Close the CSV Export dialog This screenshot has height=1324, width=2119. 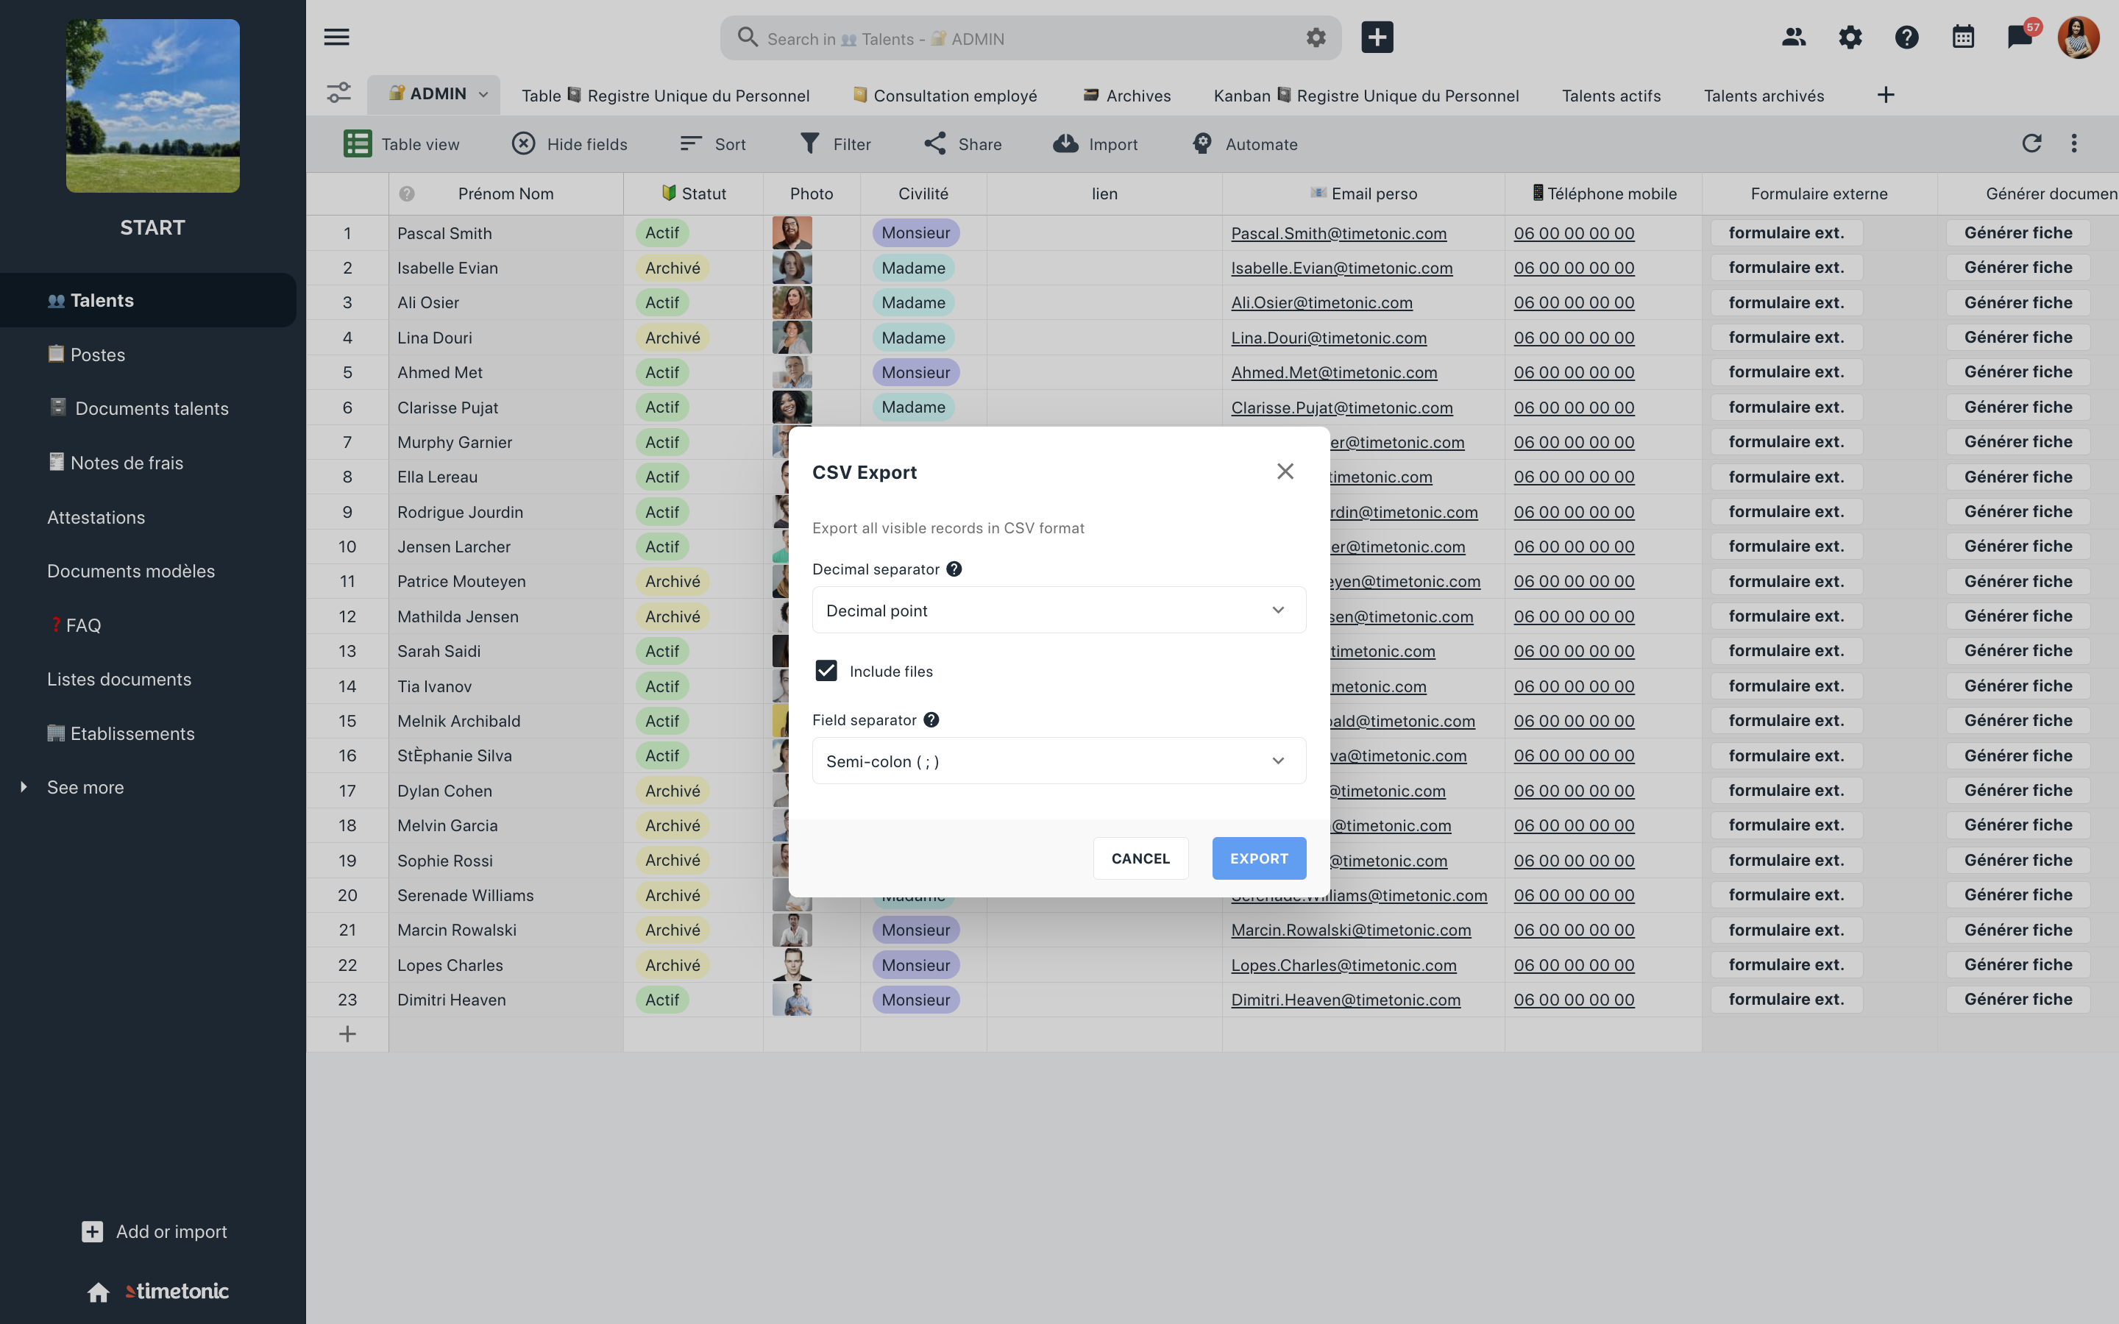click(1285, 472)
